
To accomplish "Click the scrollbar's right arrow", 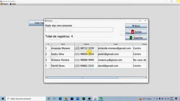I will [146, 77].
